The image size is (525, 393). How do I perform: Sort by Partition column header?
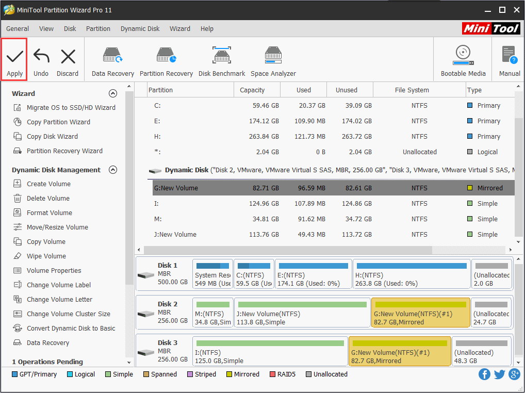(190, 90)
